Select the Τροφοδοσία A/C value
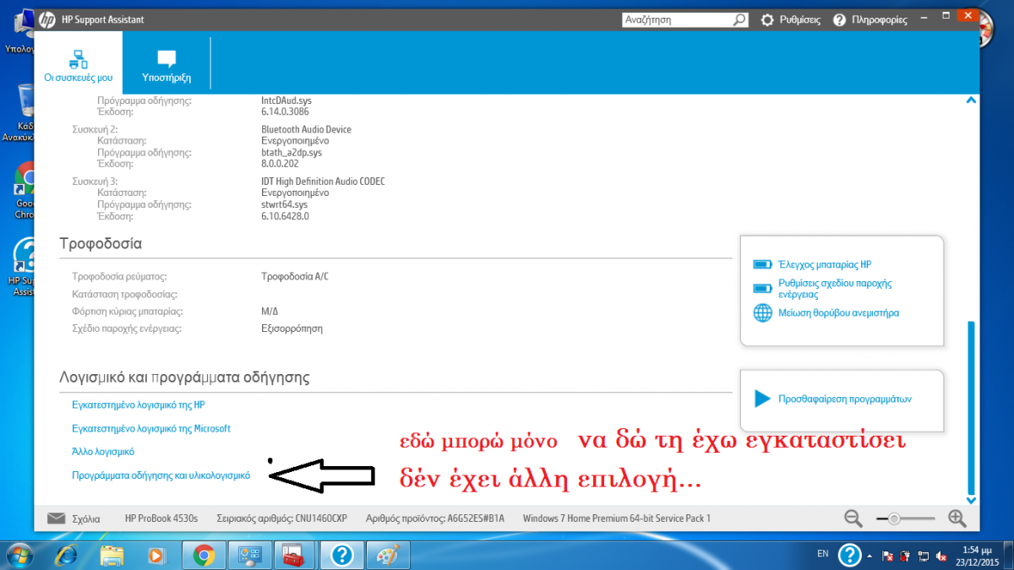 click(x=295, y=276)
